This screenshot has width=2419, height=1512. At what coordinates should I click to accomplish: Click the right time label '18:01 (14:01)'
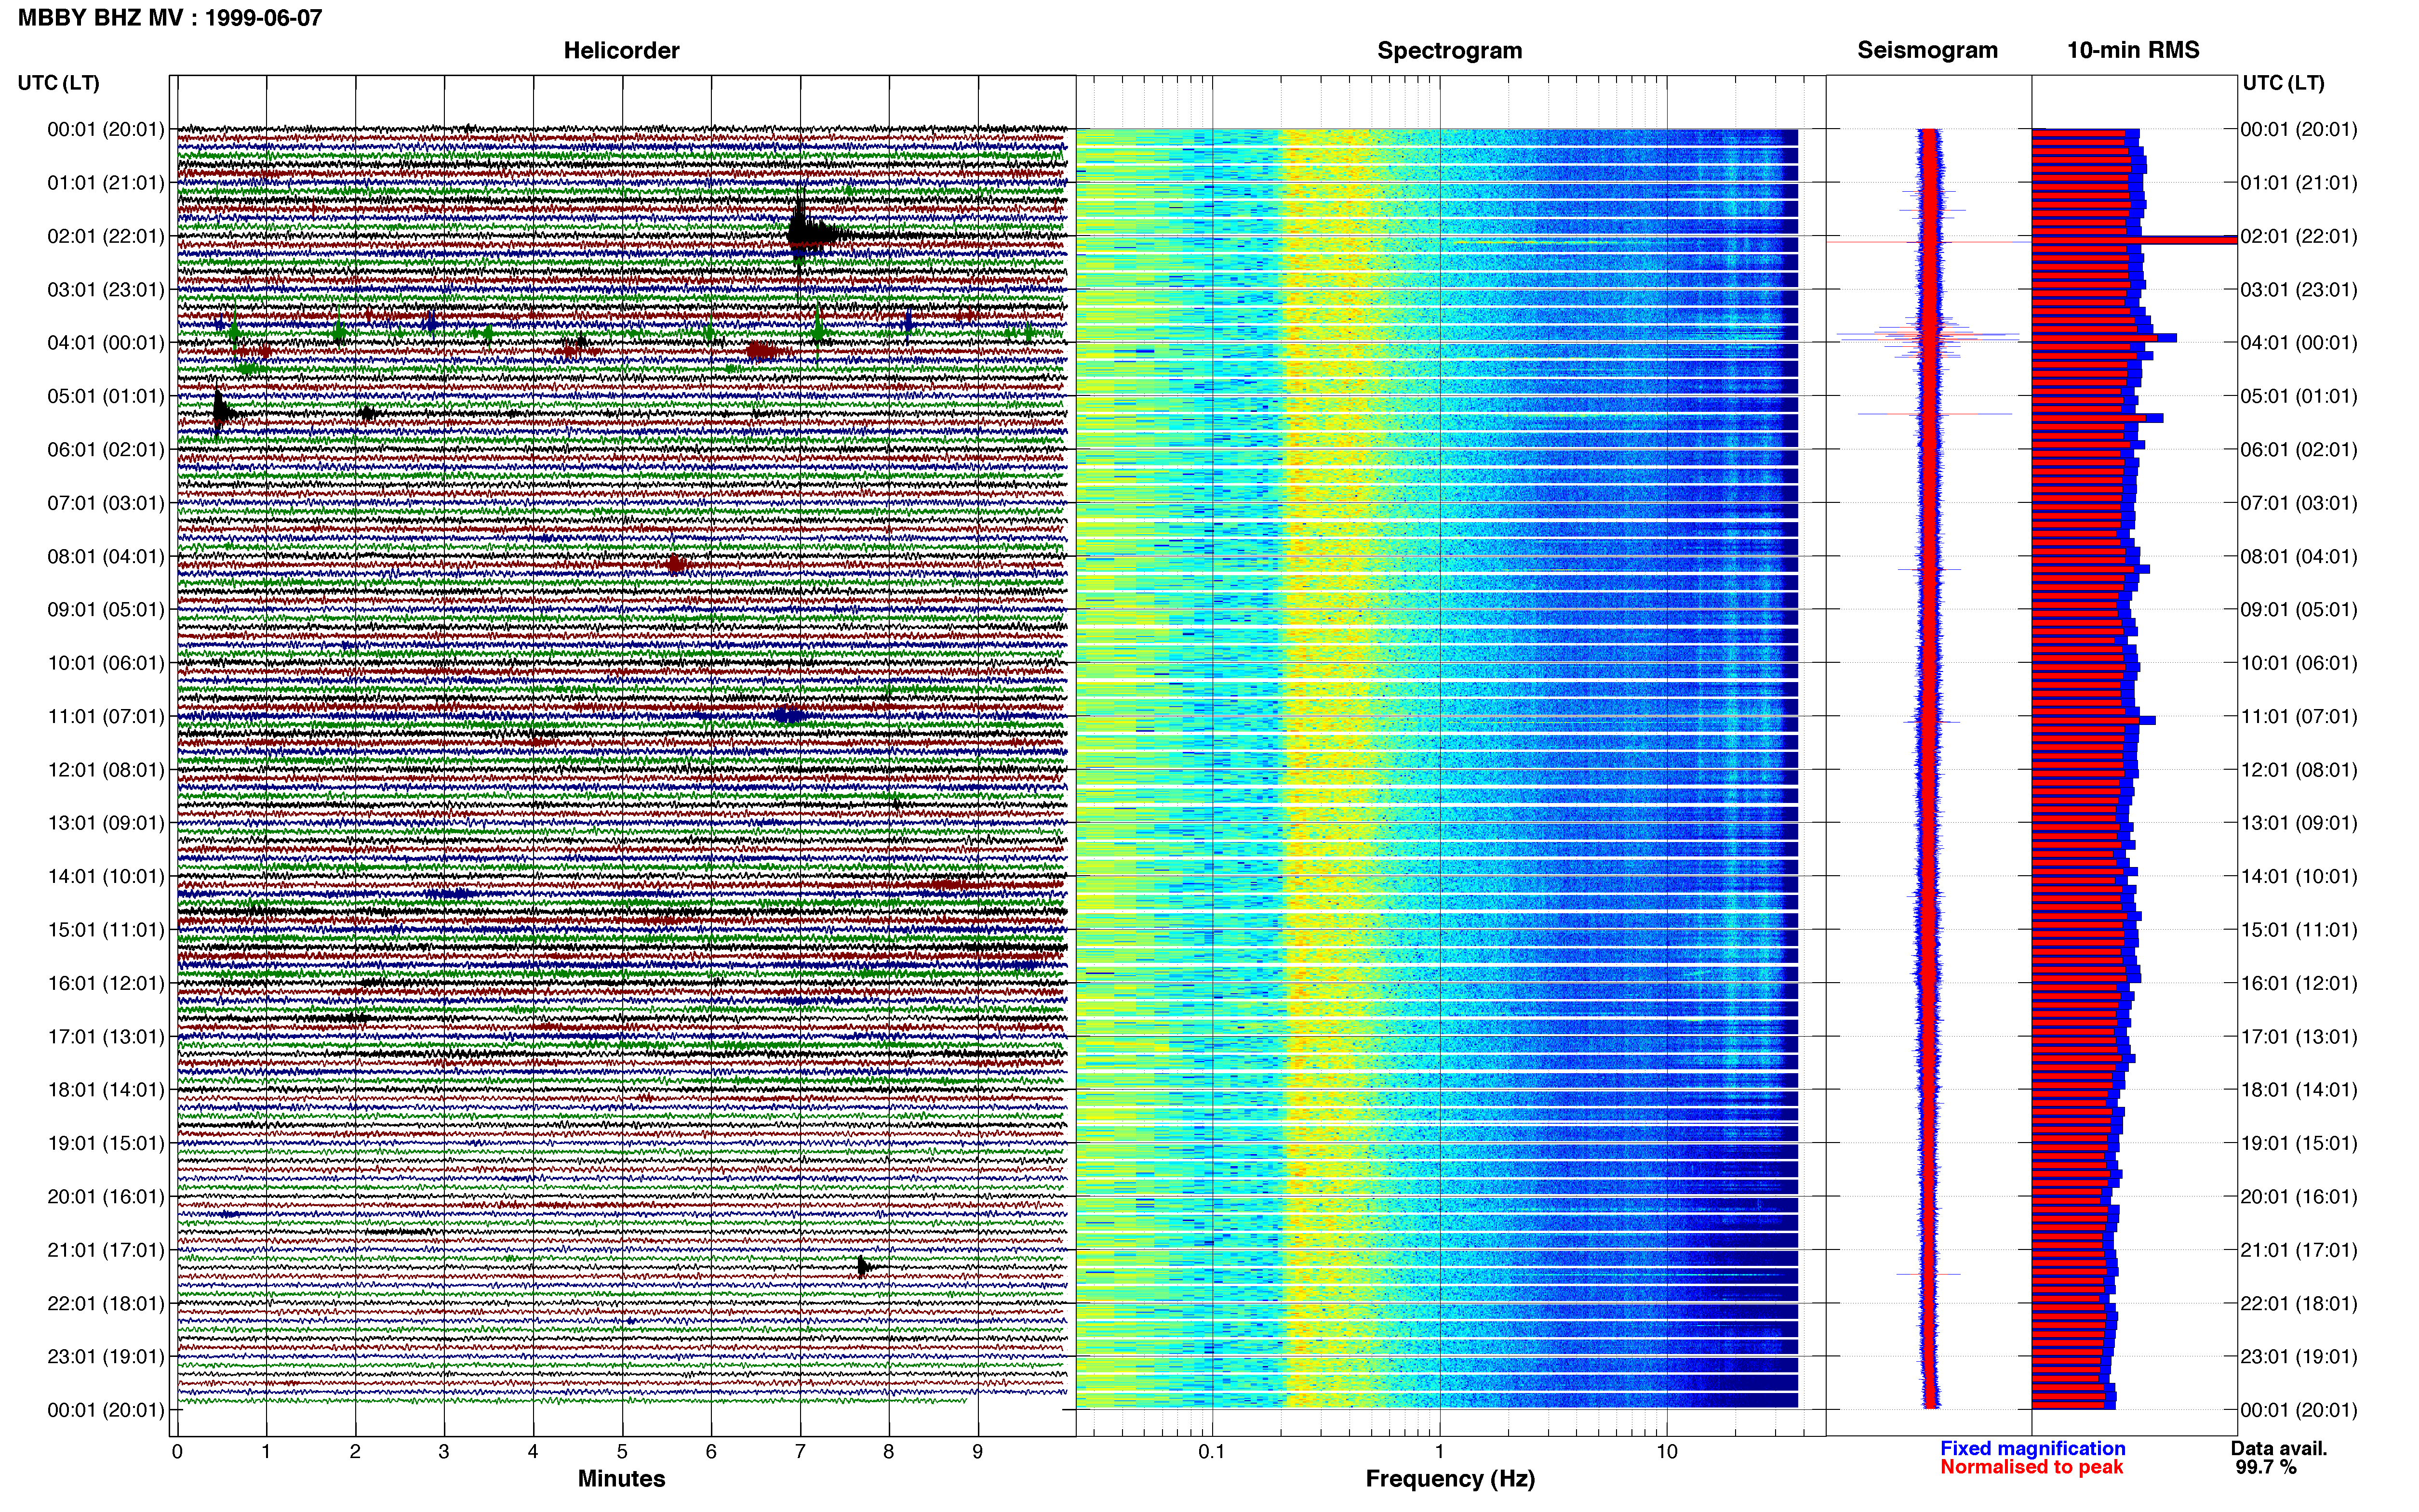pos(2299,1090)
